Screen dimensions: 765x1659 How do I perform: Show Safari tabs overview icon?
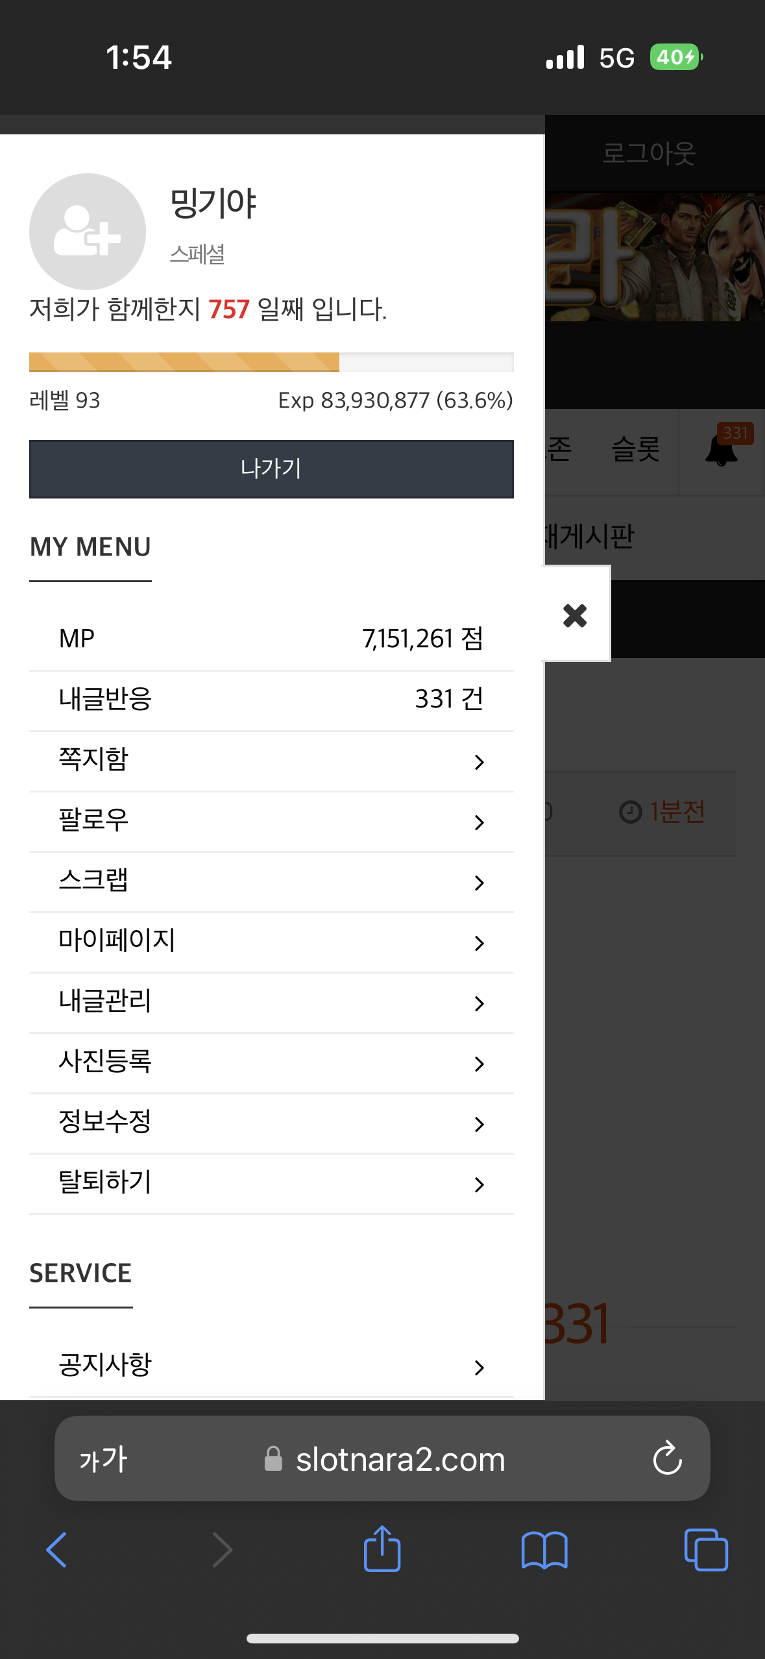706,1550
